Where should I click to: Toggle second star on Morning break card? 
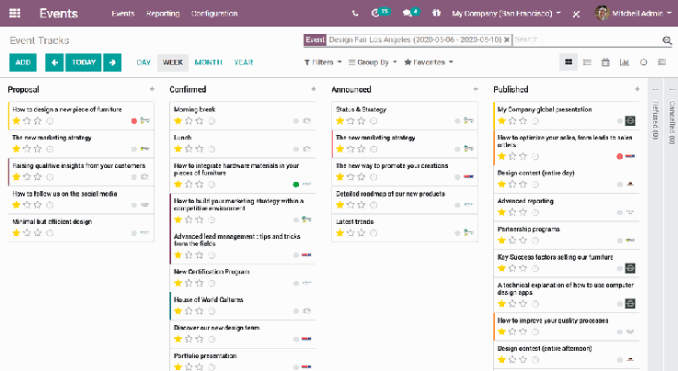190,120
